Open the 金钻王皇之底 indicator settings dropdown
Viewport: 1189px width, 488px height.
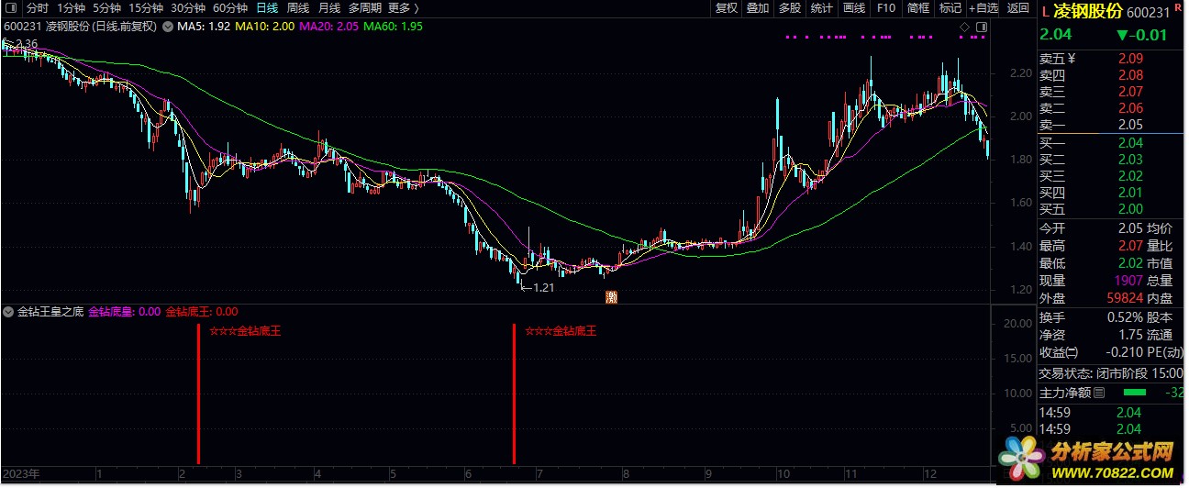9,312
